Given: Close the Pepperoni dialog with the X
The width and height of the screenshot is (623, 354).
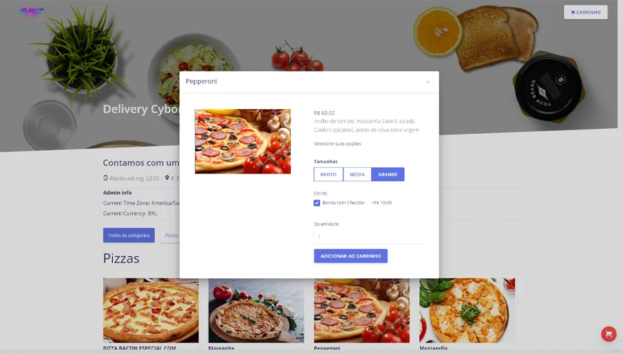Looking at the screenshot, I should pos(428,81).
